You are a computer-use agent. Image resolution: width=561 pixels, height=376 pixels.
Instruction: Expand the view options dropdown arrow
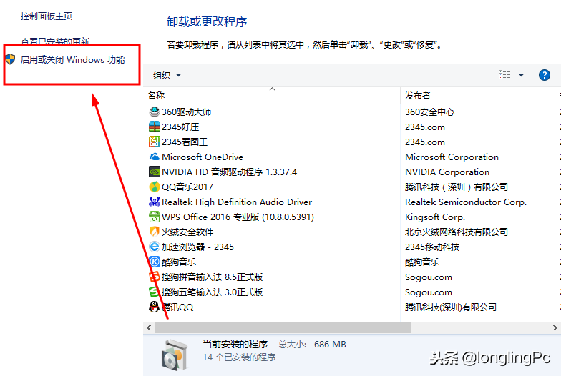(521, 75)
